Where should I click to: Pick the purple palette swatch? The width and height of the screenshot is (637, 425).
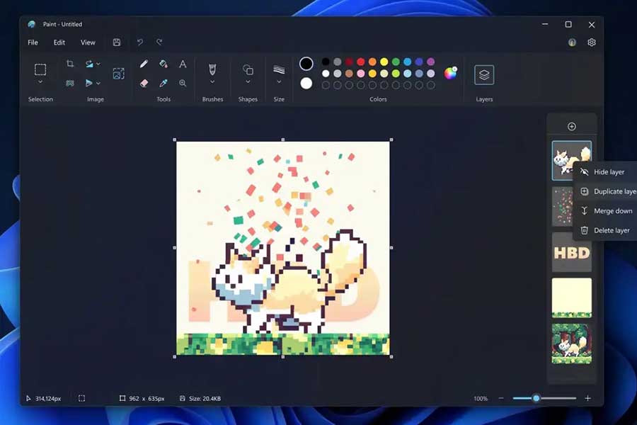430,62
